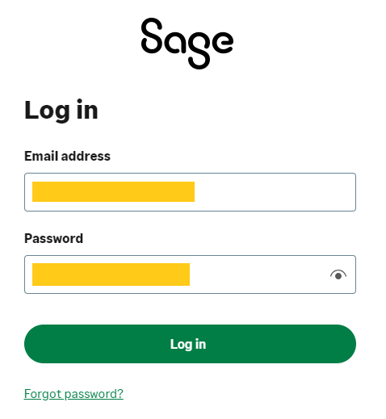386x419 pixels.
Task: Click the letter e in Sage logo
Action: tap(222, 41)
